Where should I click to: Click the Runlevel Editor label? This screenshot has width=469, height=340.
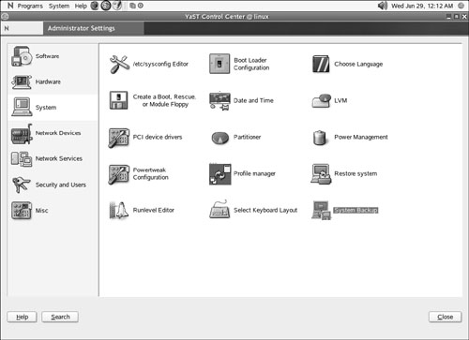[154, 210]
